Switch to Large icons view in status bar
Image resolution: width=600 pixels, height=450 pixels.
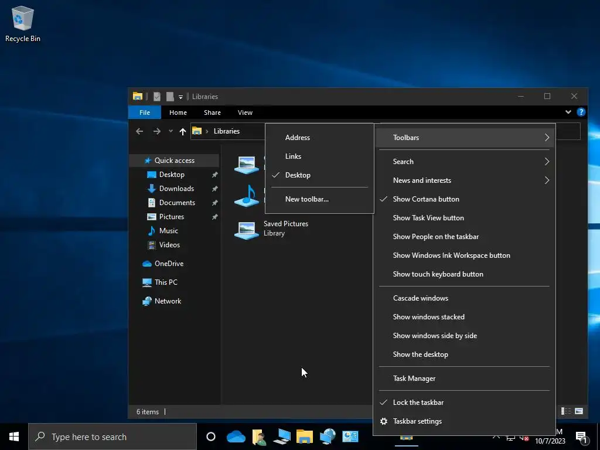(579, 411)
